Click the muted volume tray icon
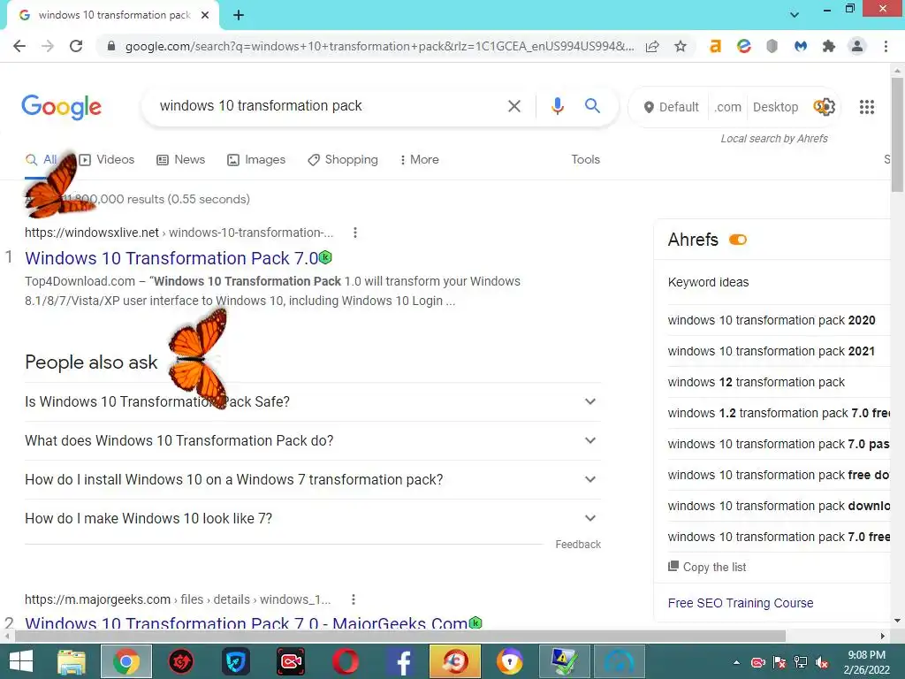Image resolution: width=905 pixels, height=679 pixels. (822, 662)
